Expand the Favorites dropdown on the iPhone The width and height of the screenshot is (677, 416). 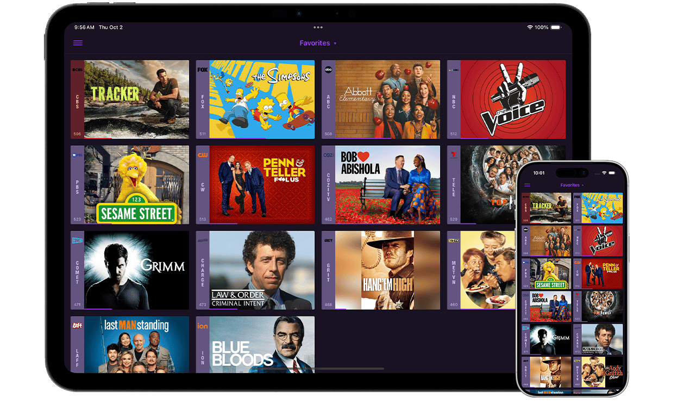pos(572,185)
